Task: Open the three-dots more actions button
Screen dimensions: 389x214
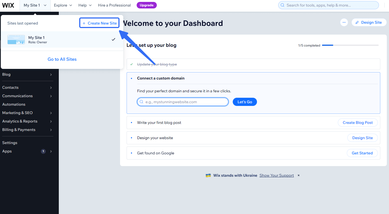Action: [x=344, y=22]
